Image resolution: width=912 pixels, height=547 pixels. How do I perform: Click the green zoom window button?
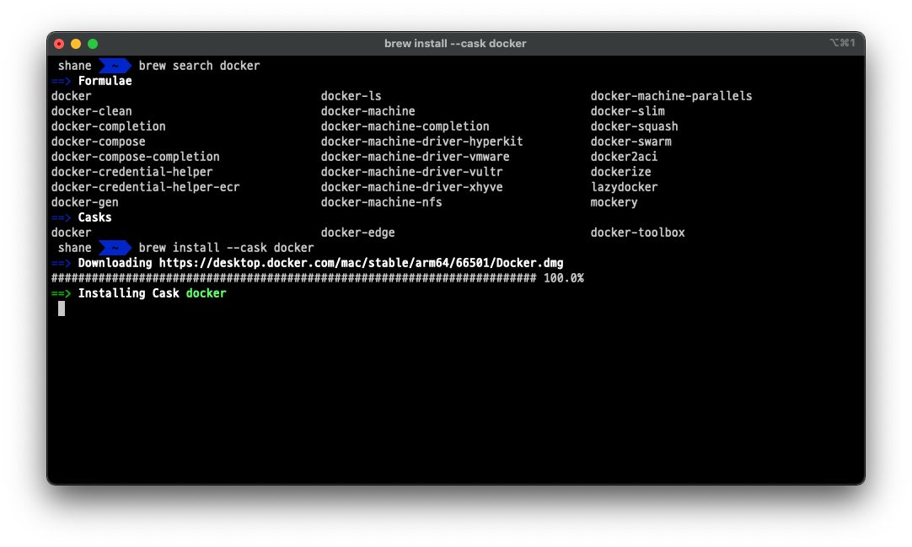[x=93, y=44]
